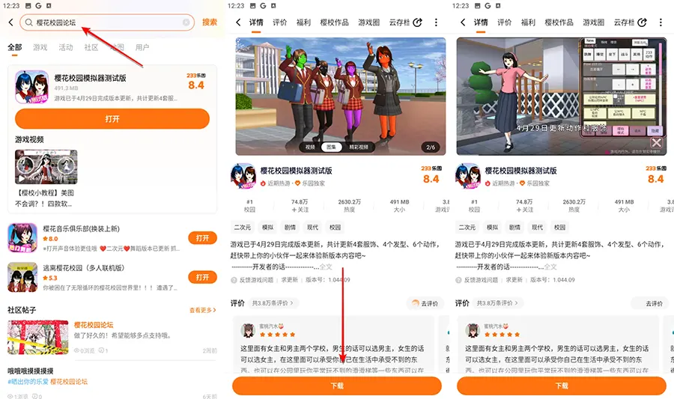The width and height of the screenshot is (674, 399).
Task: Tap the wide 打开 button under 樱花校园模拟器测试版
Action: (112, 119)
